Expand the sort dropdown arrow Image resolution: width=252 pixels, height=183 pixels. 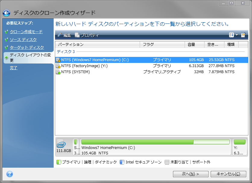pyautogui.click(x=237, y=35)
